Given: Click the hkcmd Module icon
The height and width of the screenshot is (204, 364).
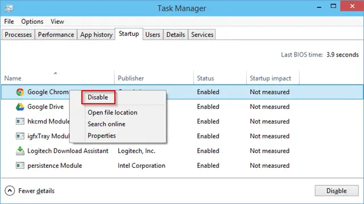Looking at the screenshot, I should [20, 121].
